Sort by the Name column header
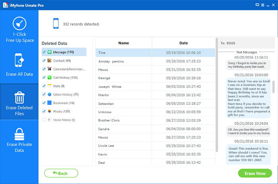Screen dimensions: 278x184 click(x=124, y=43)
